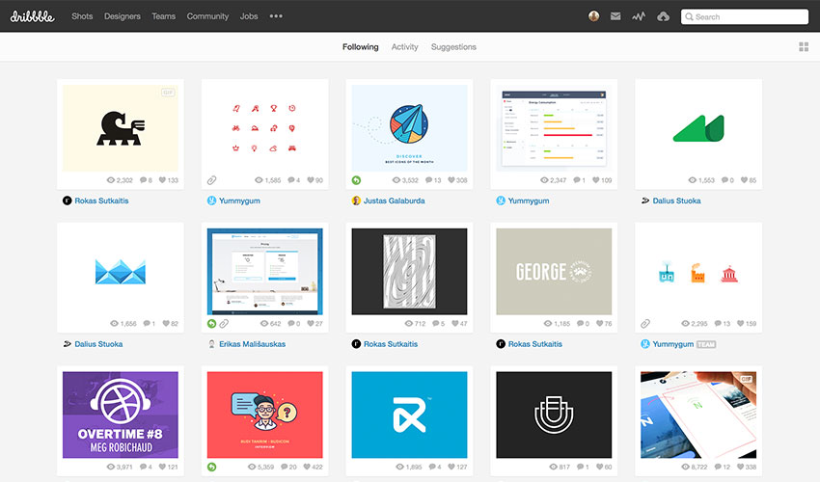Click Justas Galaburda avatar icon
The image size is (820, 482).
click(356, 201)
